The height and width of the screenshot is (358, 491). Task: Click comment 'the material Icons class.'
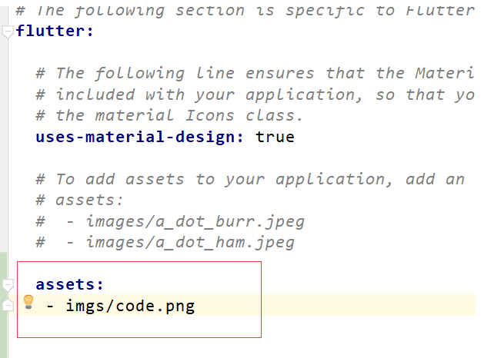coord(179,116)
